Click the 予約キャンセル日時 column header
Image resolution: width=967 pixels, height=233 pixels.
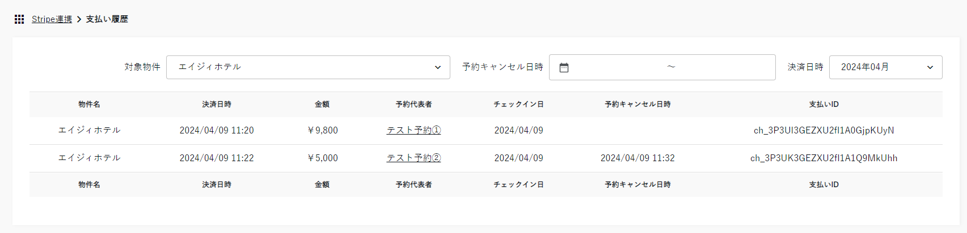[x=637, y=105]
